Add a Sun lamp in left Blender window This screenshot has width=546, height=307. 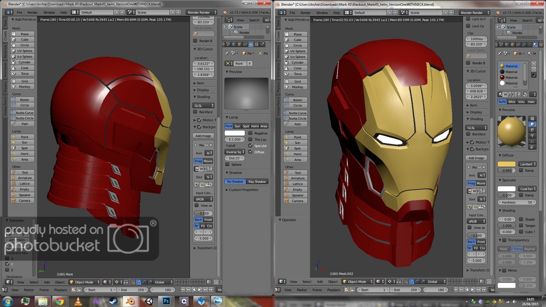click(22, 142)
